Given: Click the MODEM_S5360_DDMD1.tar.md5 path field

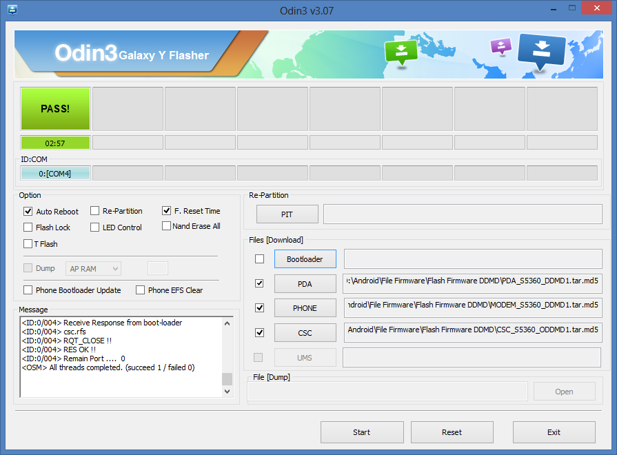Looking at the screenshot, I should tap(473, 307).
